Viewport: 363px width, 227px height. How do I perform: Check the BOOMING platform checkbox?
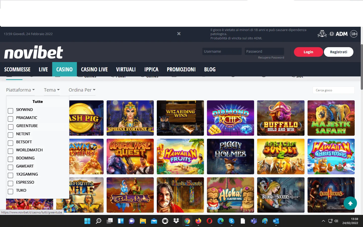[x=10, y=159]
